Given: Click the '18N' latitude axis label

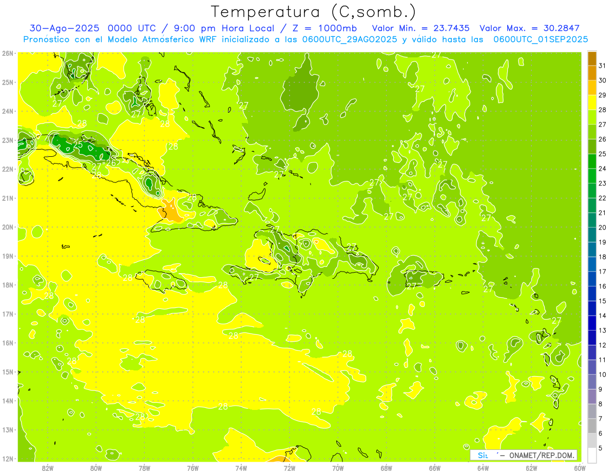Looking at the screenshot, I should click(8, 285).
